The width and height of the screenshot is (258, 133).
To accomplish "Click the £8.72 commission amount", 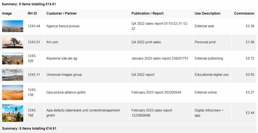I will 250,58.
